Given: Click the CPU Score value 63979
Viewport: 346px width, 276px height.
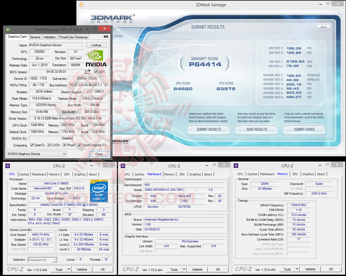Looking at the screenshot, I should [x=226, y=89].
